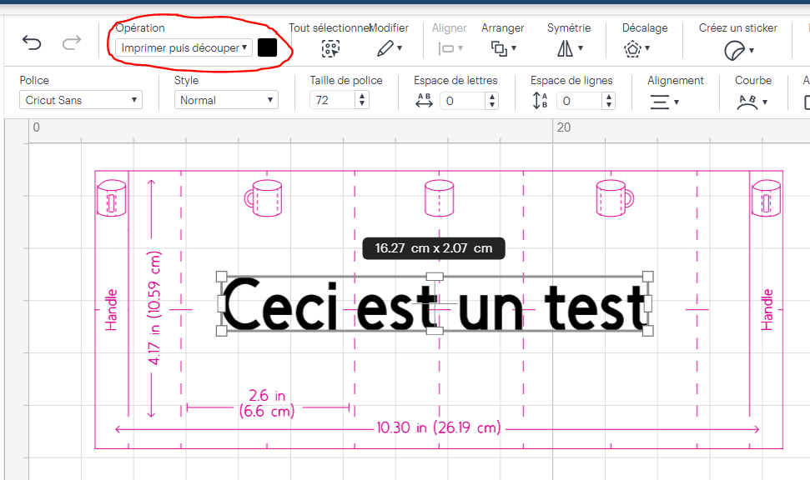The width and height of the screenshot is (810, 480).
Task: Select the Ceci est un test text
Action: (x=435, y=305)
